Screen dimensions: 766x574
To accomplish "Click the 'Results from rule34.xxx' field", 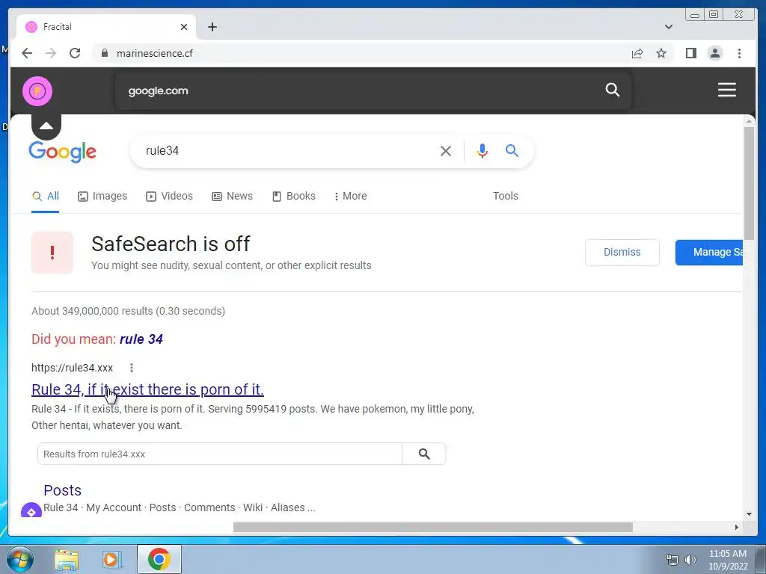I will click(x=220, y=454).
